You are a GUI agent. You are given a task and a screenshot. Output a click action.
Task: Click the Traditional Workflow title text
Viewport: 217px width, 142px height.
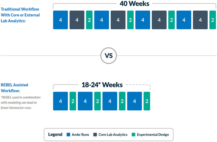tap(20, 15)
